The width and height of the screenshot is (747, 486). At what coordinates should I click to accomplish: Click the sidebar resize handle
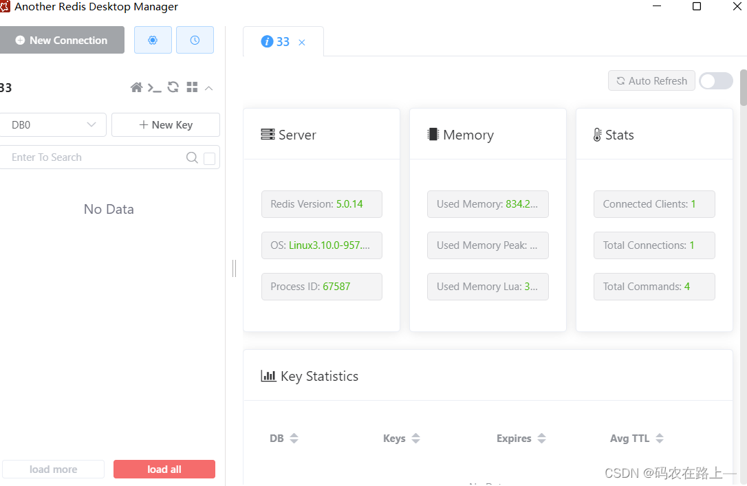coord(234,269)
